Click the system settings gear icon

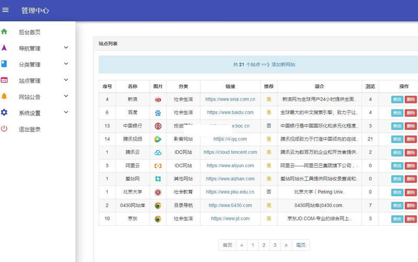click(x=4, y=112)
